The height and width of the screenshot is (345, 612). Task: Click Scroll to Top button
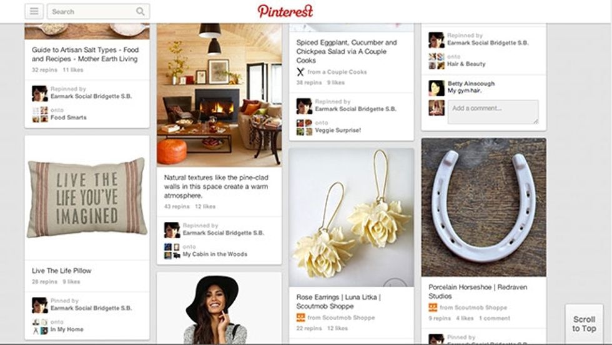click(584, 324)
